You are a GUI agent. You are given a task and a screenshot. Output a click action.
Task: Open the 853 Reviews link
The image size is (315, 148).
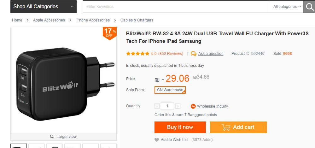coord(171,54)
